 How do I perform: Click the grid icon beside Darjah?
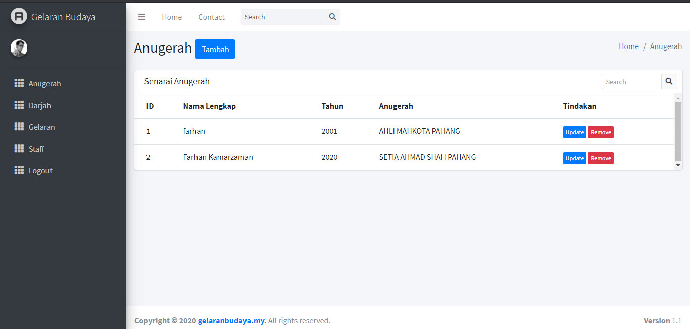(x=19, y=105)
